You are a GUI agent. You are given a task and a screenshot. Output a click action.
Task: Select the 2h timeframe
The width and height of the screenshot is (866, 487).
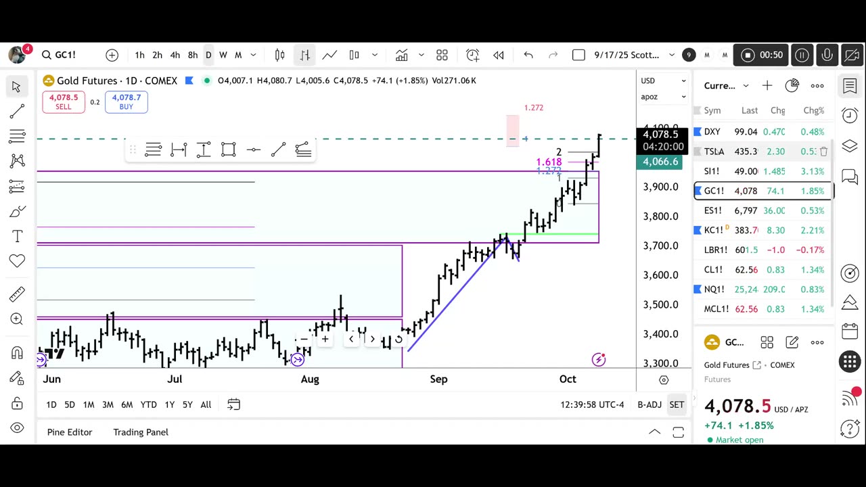(x=157, y=55)
